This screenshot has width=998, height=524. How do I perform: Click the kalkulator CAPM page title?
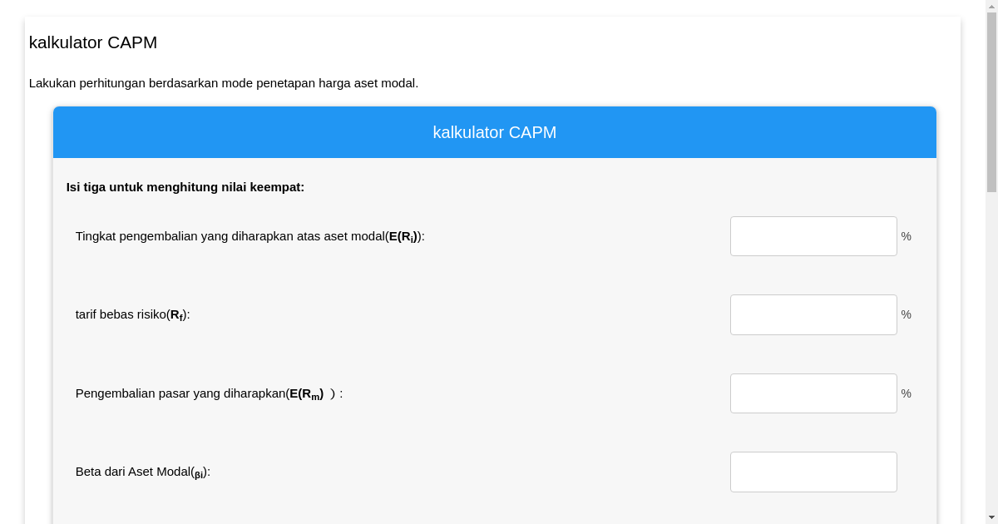93,42
